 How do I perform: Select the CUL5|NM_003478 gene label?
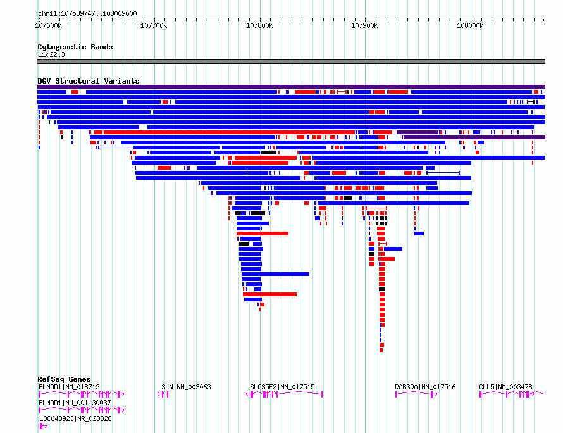click(x=505, y=387)
